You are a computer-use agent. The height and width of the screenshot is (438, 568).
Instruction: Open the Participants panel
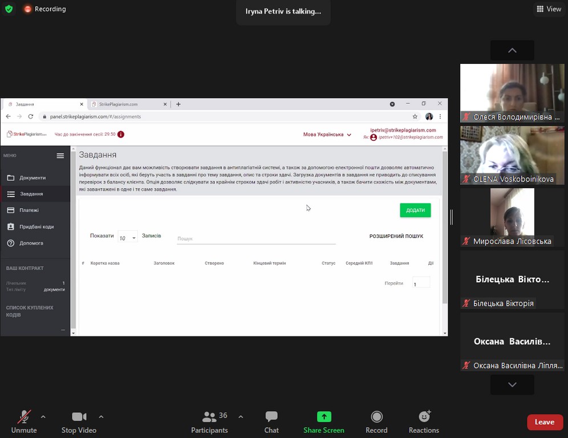(x=209, y=417)
